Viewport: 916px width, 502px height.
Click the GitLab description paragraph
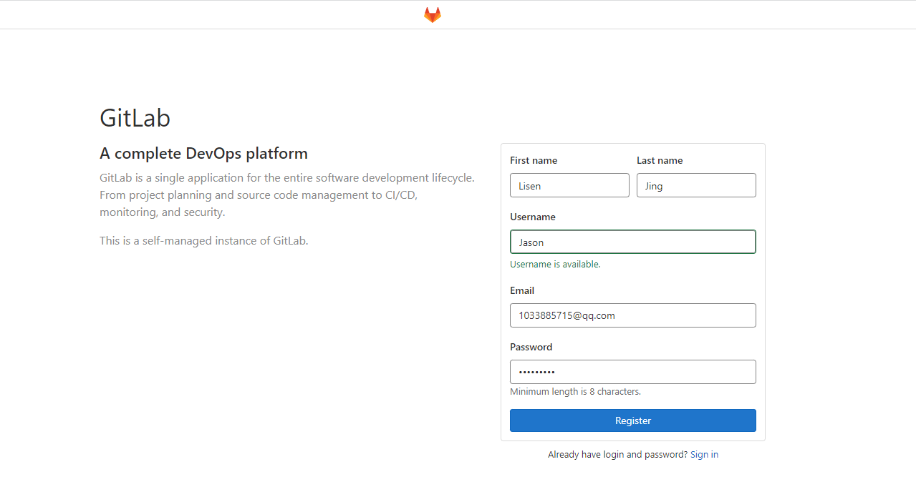point(286,195)
